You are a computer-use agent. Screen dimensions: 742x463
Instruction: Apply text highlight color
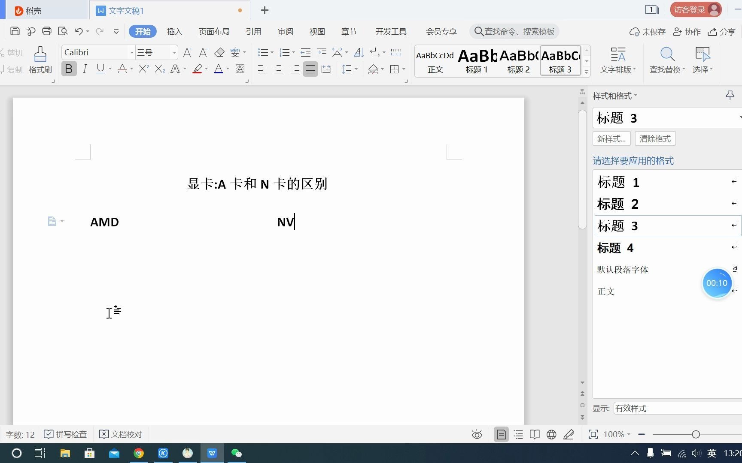click(198, 69)
